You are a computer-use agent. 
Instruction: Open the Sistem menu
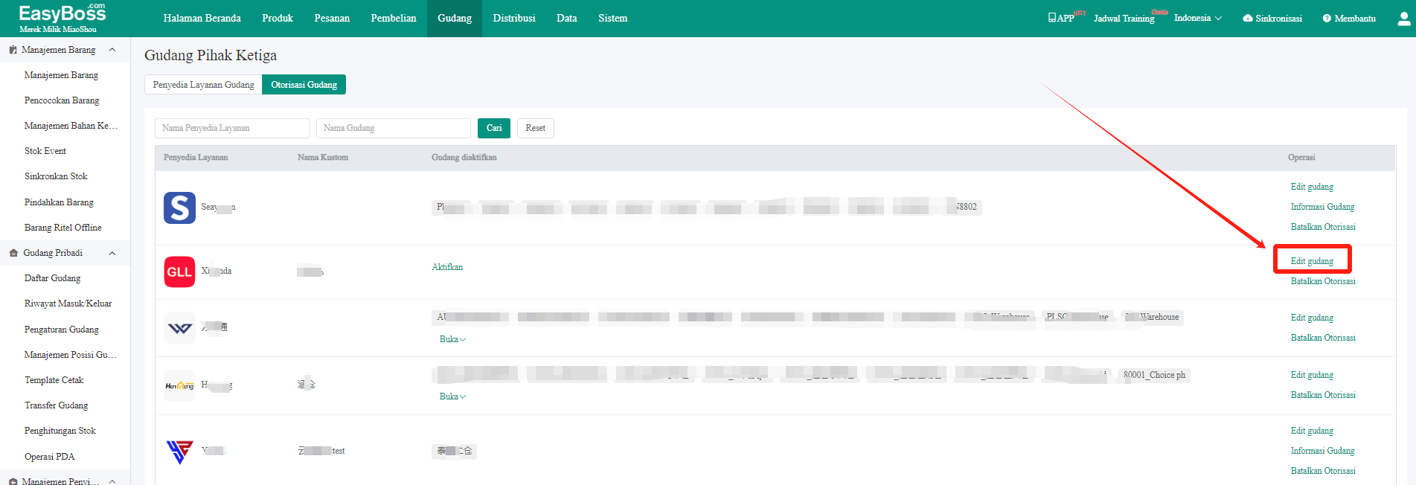[x=613, y=19]
